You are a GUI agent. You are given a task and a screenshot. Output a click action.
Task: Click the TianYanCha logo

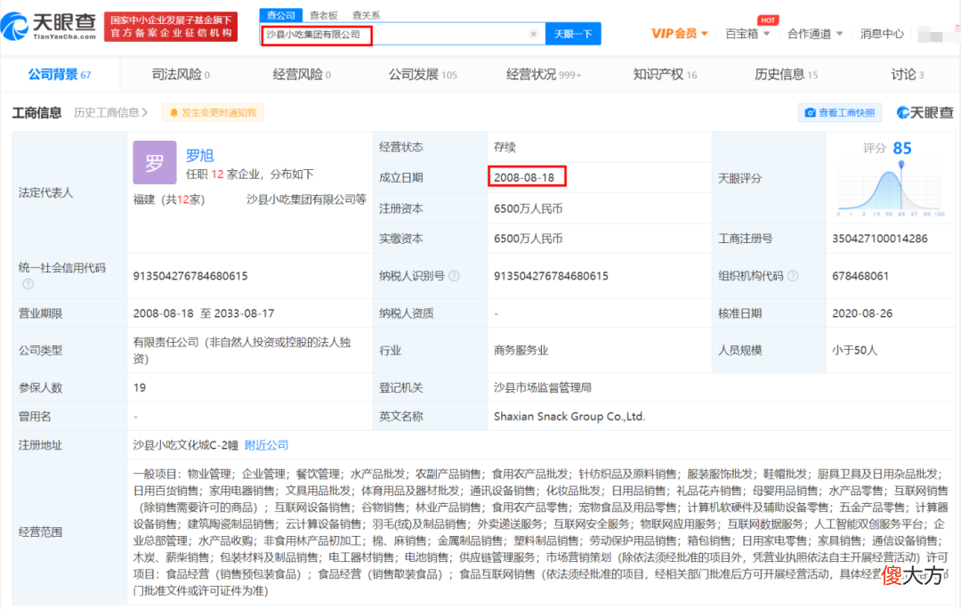coord(49,27)
